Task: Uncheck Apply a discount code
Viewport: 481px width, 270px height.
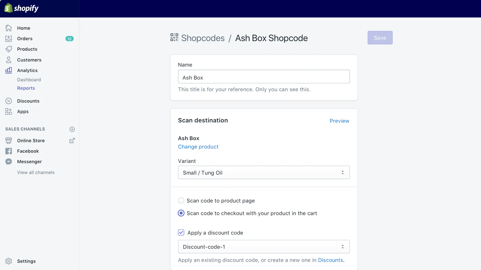Action: pos(181,232)
